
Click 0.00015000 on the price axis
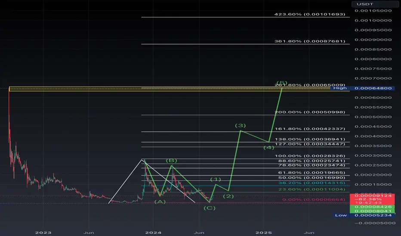coord(373,185)
